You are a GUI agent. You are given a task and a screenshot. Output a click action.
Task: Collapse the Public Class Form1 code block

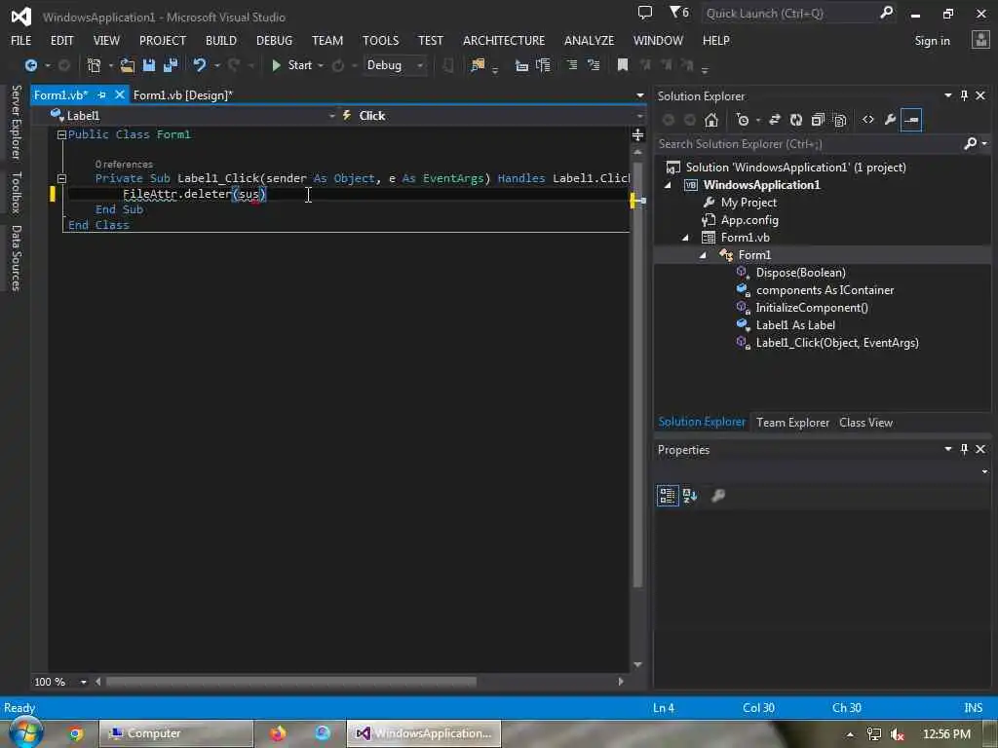[61, 134]
